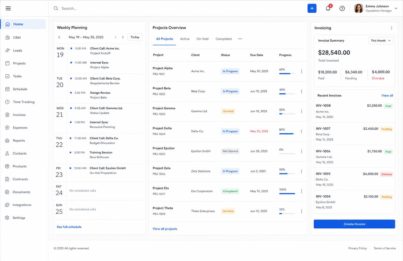Click the Reports chart icon
This screenshot has height=261, width=403.
7,141
